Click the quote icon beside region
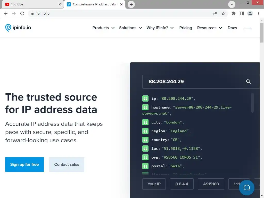264x198 pixels. pyautogui.click(x=145, y=131)
